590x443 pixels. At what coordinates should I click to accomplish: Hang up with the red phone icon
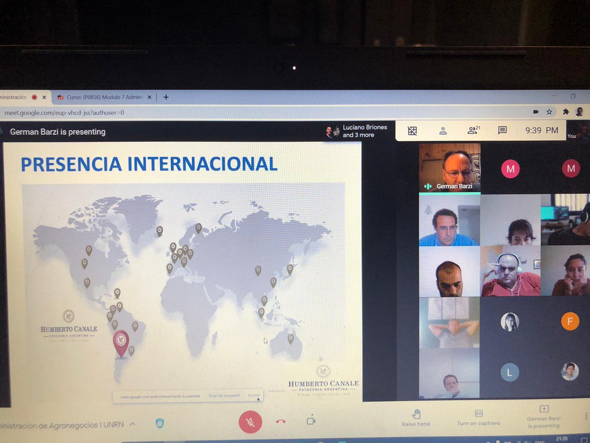(281, 421)
